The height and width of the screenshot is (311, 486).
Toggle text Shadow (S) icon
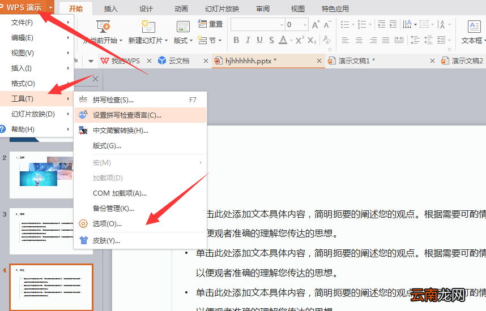[x=271, y=40]
